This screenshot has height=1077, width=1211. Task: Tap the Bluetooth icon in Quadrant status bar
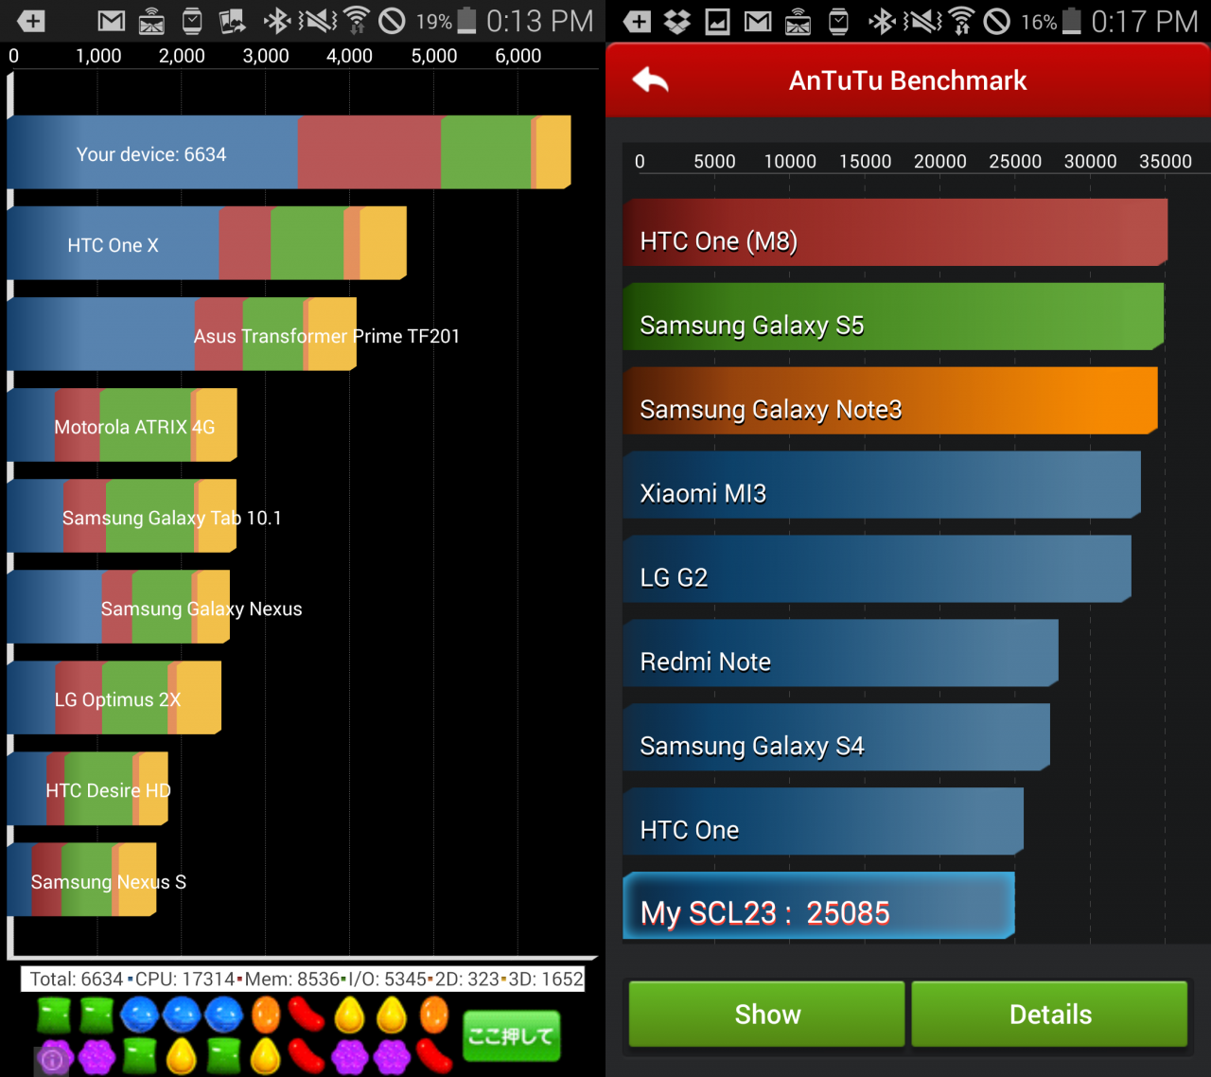(276, 20)
